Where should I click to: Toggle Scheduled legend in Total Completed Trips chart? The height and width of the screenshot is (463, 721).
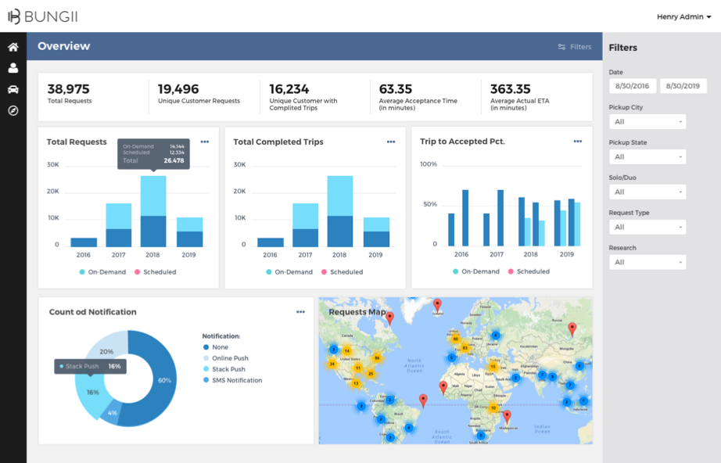click(x=341, y=272)
